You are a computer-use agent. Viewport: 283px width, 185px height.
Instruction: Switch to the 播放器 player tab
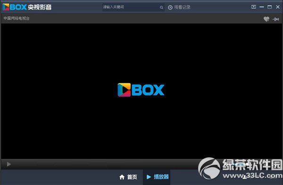pos(158,177)
